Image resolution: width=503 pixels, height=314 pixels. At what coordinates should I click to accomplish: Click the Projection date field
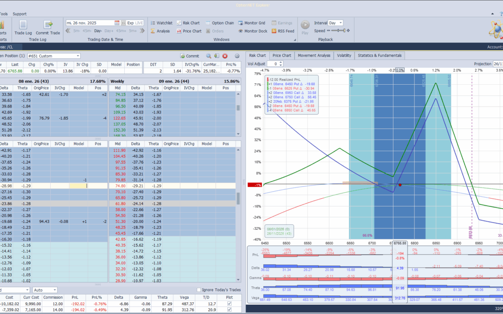[x=498, y=64]
